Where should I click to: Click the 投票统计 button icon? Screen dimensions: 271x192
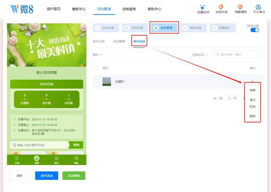pos(214,28)
